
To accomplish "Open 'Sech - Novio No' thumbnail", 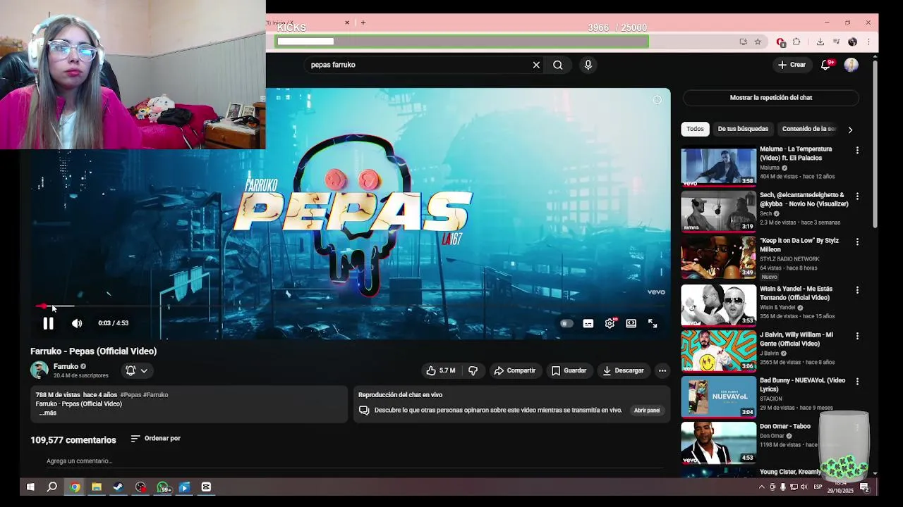I will click(718, 211).
